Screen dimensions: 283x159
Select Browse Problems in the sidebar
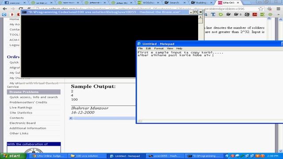[x=34, y=92]
